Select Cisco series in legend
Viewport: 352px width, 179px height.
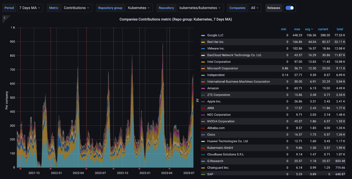[211, 135]
